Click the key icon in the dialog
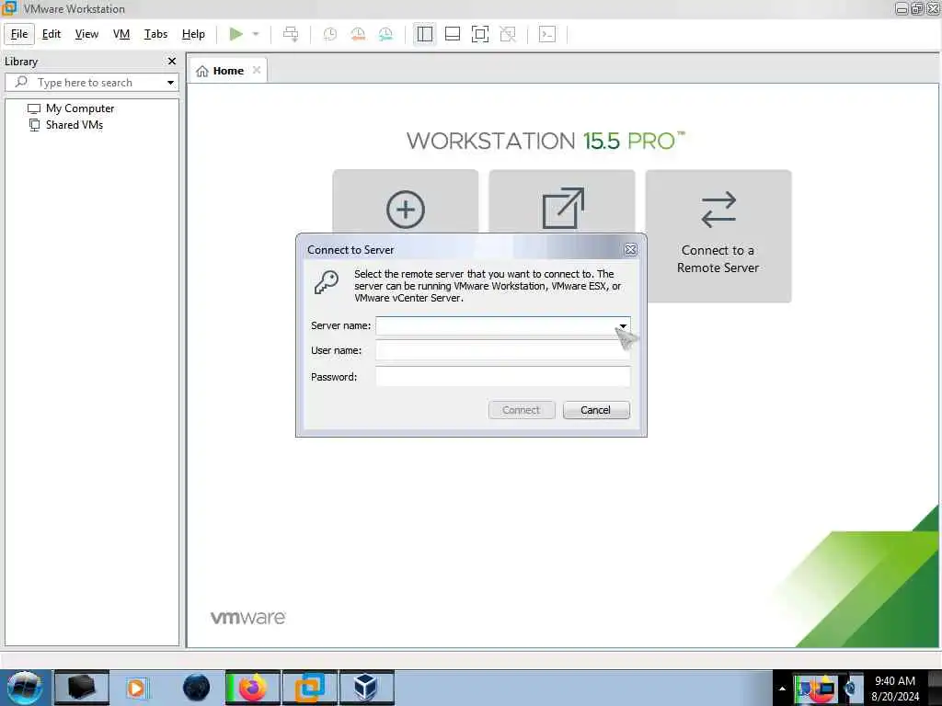 click(x=327, y=282)
